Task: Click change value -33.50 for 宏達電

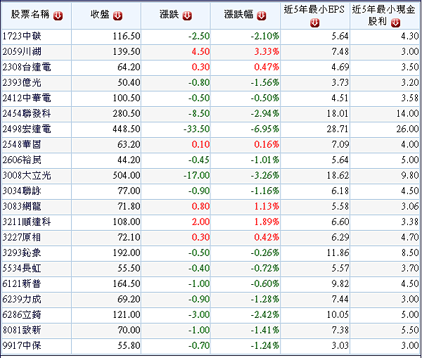Action: (x=196, y=129)
